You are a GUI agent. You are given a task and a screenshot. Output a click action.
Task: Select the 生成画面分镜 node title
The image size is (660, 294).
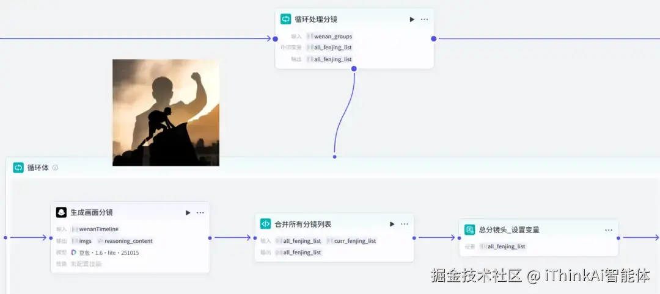click(92, 212)
